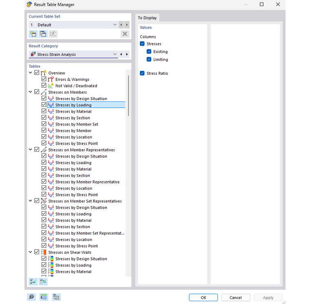
Task: Toggle the Existing stresses checkbox
Action: pos(149,52)
